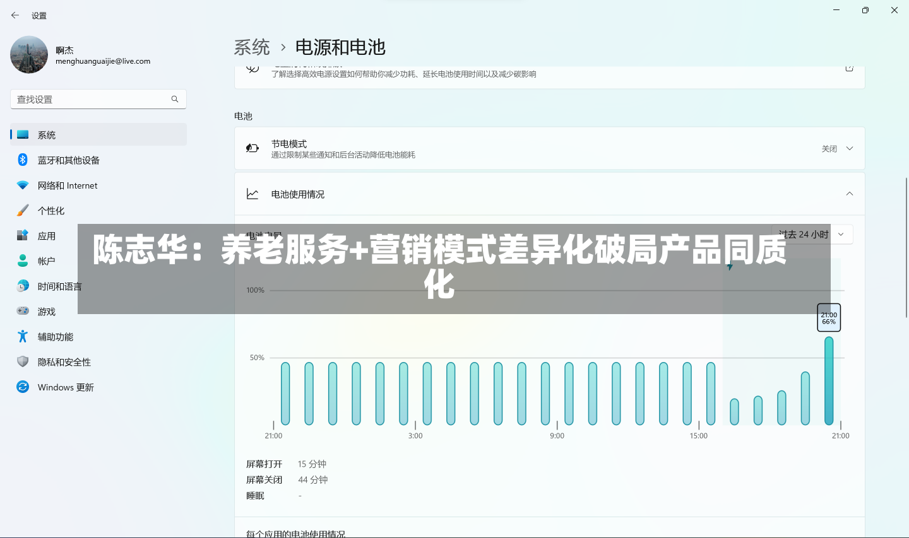This screenshot has width=909, height=538.
Task: Click the 电池 section heading
Action: (x=243, y=116)
